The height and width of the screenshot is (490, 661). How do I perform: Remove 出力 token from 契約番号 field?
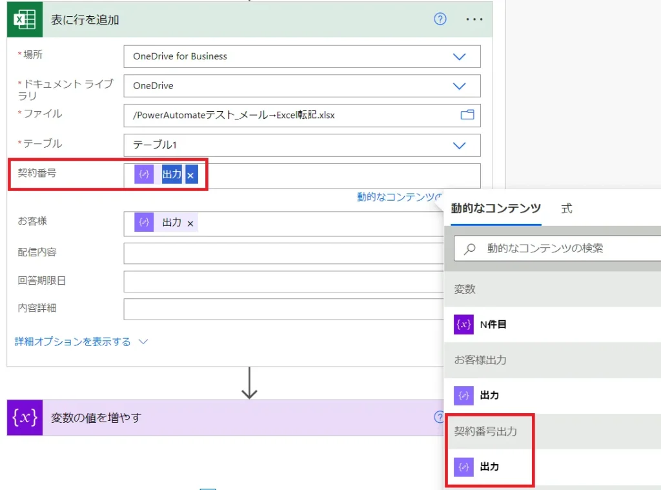[190, 176]
